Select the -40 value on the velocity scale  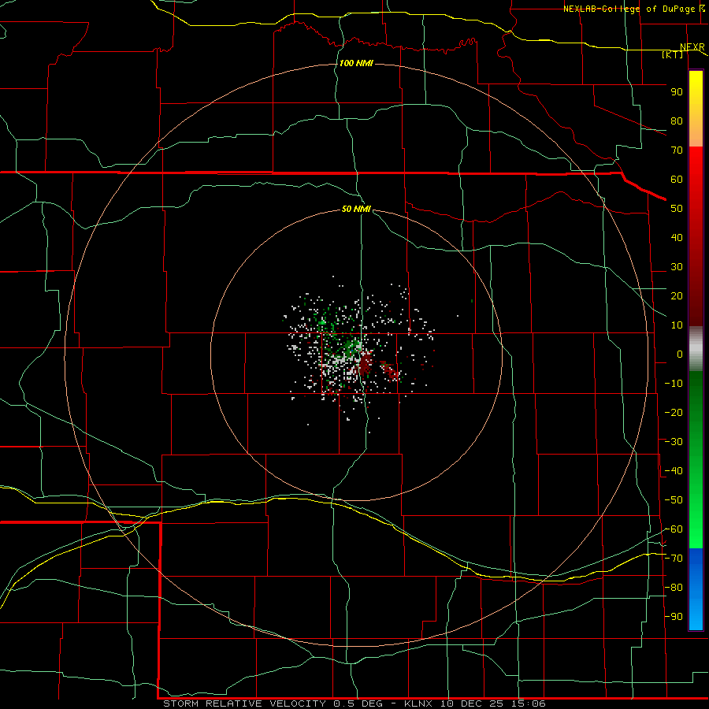coord(674,471)
